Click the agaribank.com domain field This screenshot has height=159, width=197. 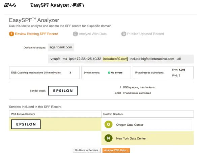[x=61, y=47]
